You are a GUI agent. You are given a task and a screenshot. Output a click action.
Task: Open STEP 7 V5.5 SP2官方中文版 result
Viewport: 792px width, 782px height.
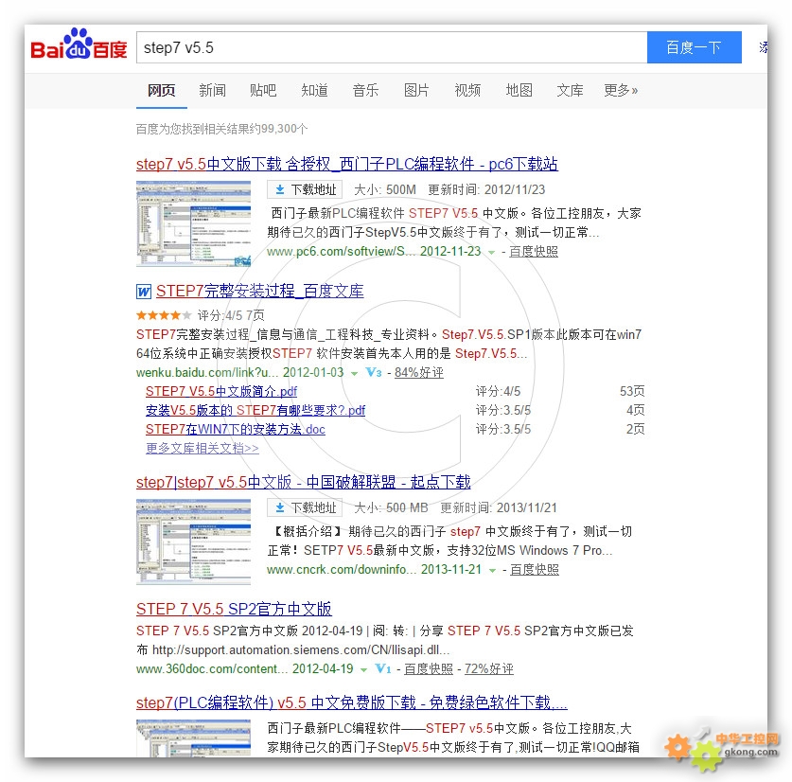(234, 609)
